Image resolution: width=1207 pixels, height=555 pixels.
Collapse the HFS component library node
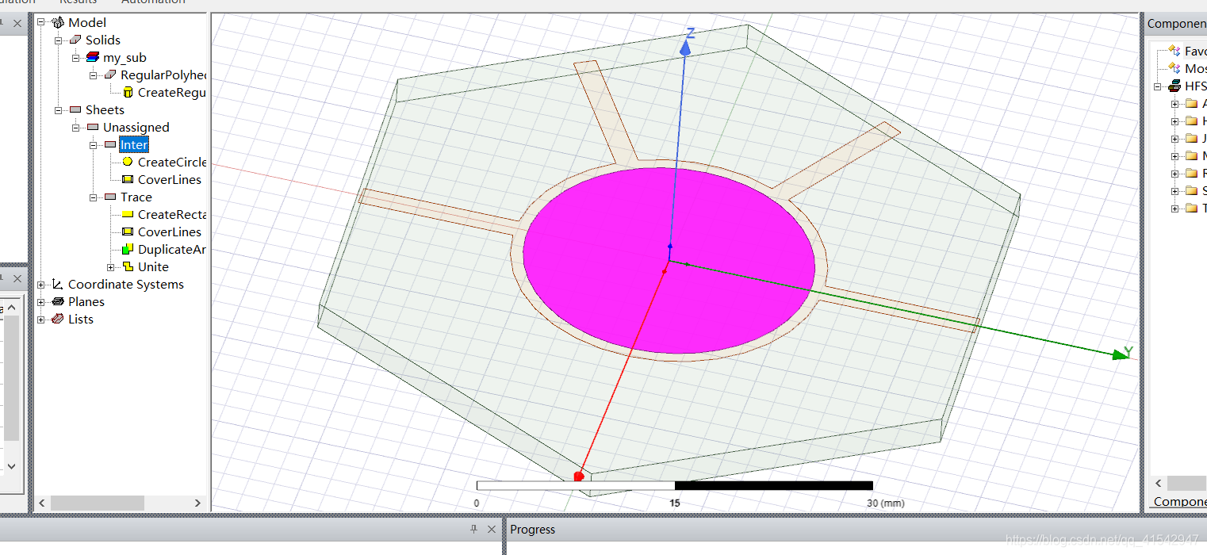[1158, 86]
